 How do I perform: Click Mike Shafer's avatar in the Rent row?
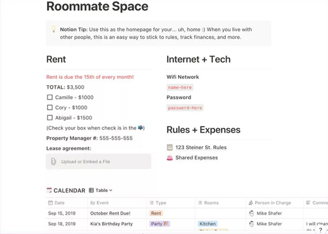(251, 213)
